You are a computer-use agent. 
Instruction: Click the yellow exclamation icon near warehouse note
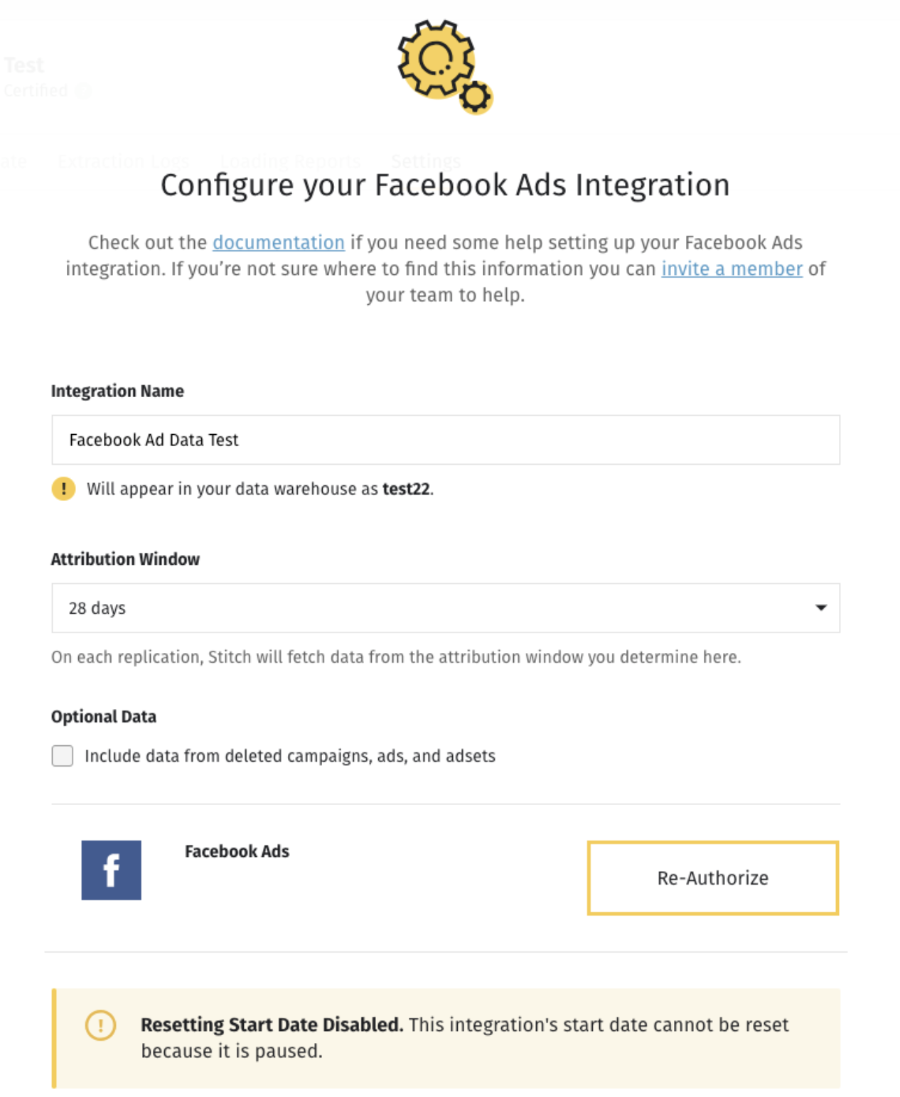tap(63, 489)
